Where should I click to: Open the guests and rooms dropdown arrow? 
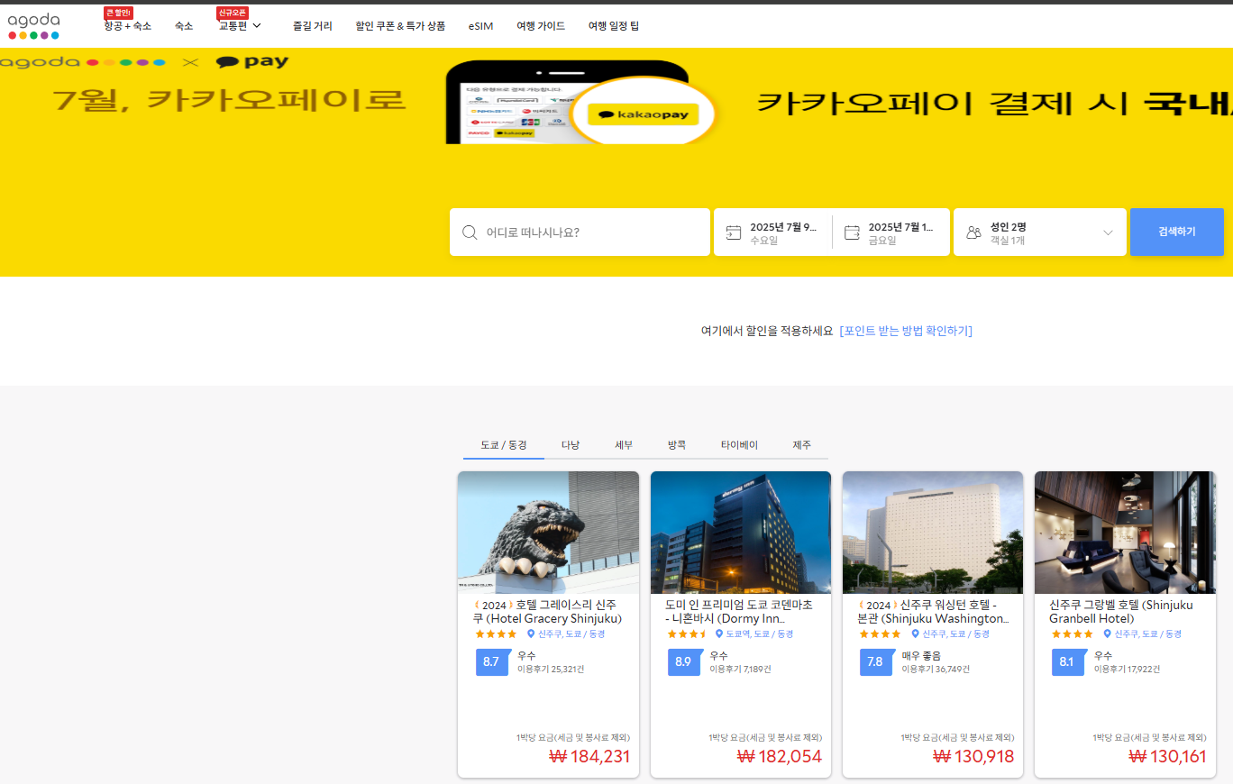[x=1108, y=232]
